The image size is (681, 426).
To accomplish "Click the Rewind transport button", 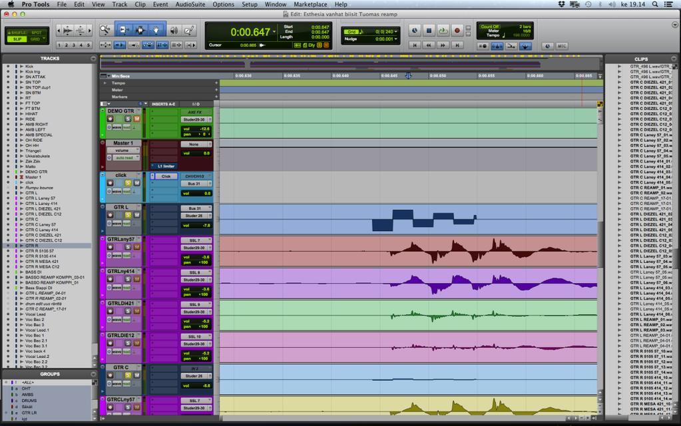I will (x=429, y=45).
